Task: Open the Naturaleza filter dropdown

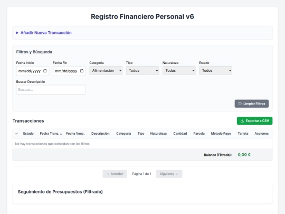Action: [179, 71]
